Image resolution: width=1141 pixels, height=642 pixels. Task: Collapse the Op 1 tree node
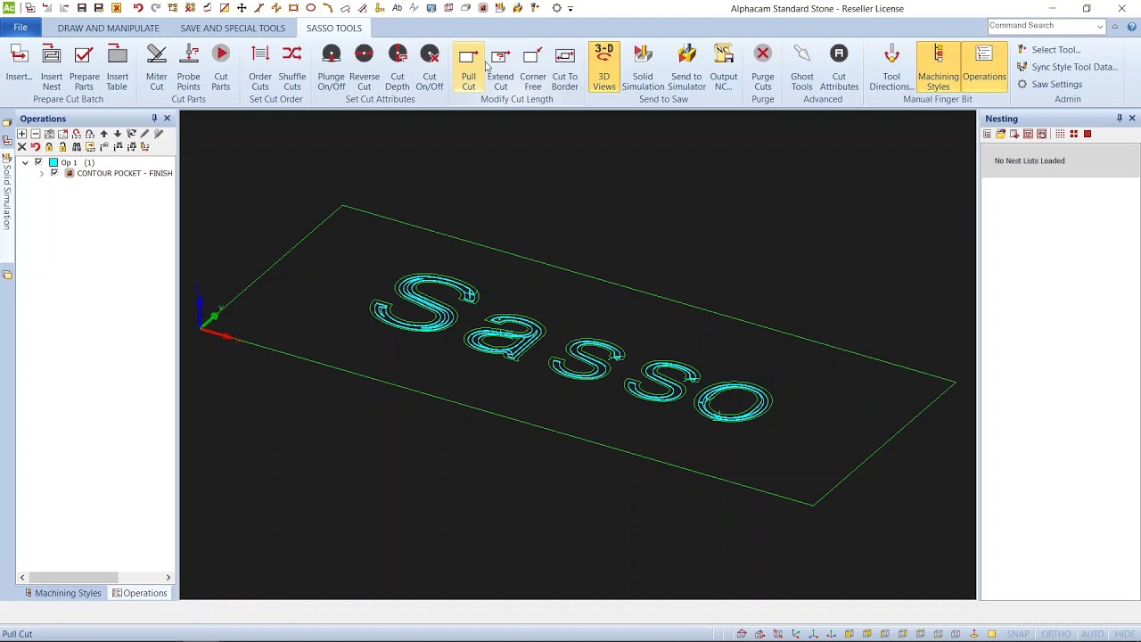pyautogui.click(x=25, y=162)
